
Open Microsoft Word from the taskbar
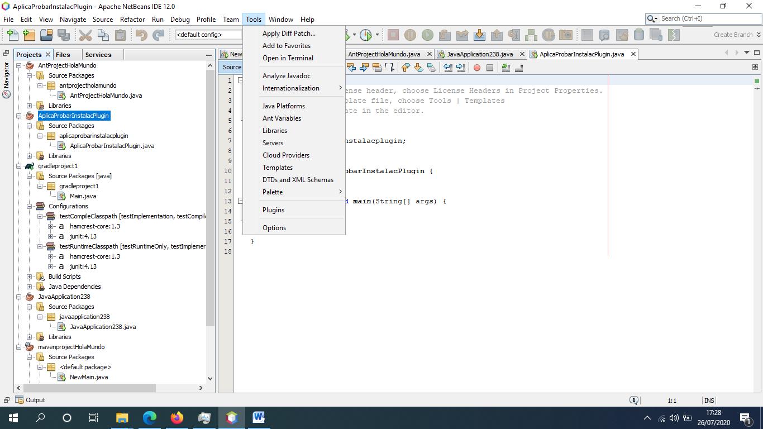tap(259, 417)
